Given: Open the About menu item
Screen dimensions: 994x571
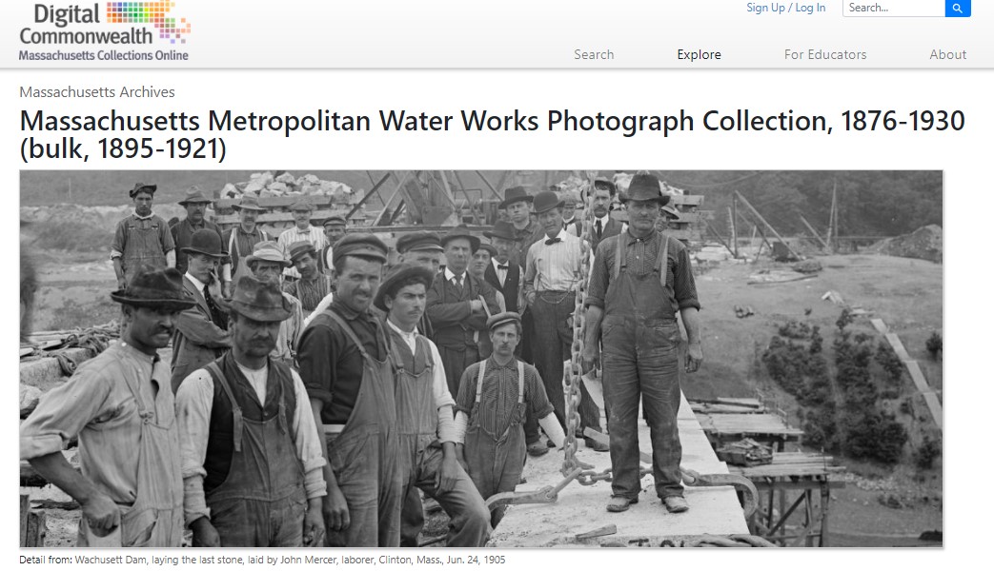Looking at the screenshot, I should (947, 54).
